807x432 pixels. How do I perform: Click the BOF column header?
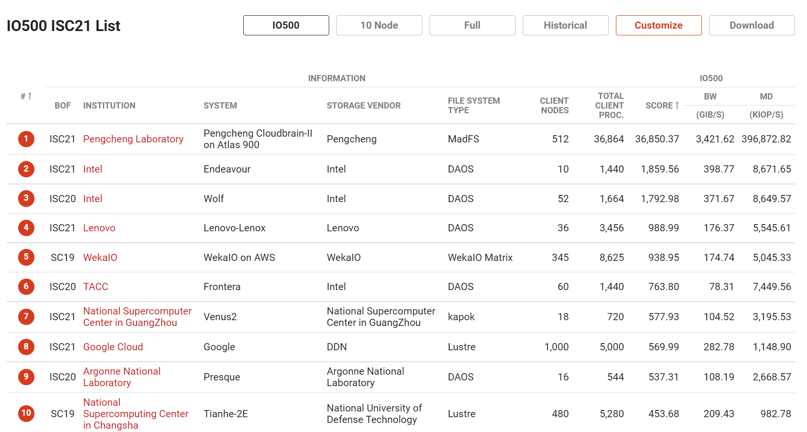[63, 106]
